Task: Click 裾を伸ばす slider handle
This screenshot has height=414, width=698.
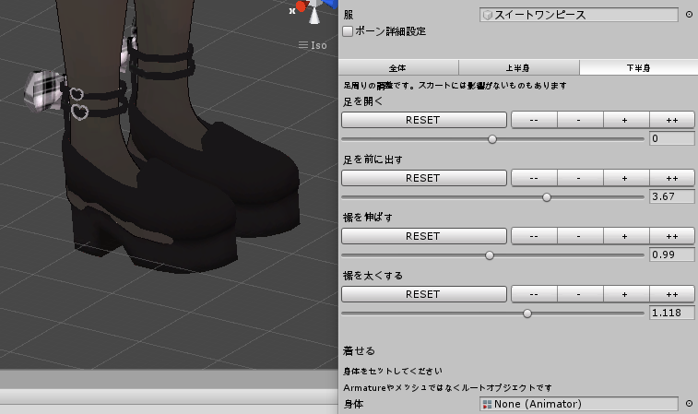Action: [490, 255]
